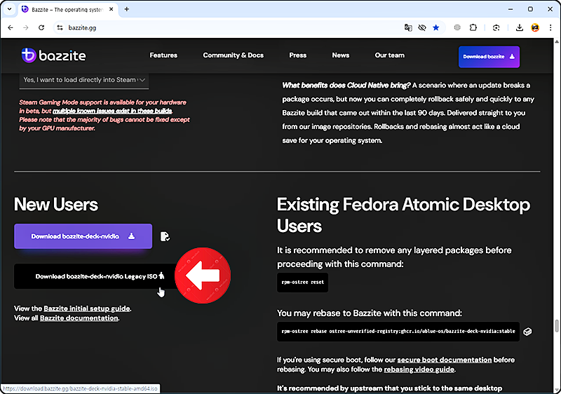This screenshot has width=561, height=394.
Task: Open a new browser tab
Action: 127,9
